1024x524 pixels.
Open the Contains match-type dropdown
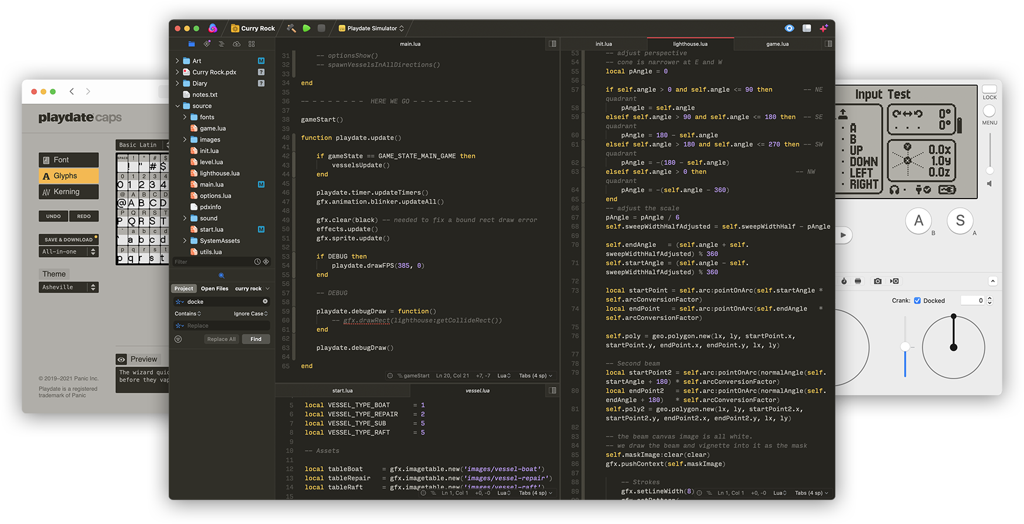coord(187,314)
